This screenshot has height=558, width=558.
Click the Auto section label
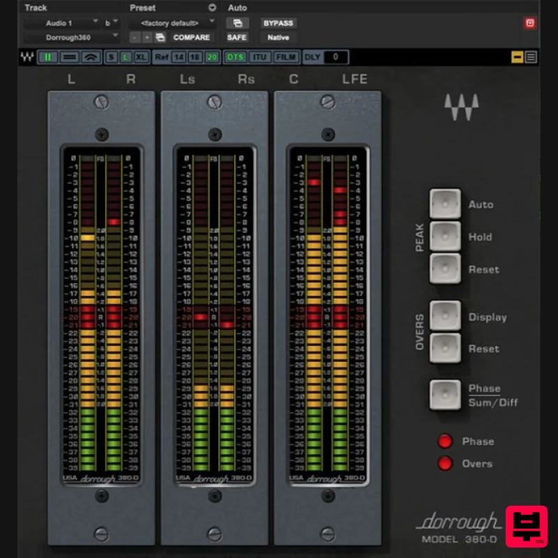[237, 8]
